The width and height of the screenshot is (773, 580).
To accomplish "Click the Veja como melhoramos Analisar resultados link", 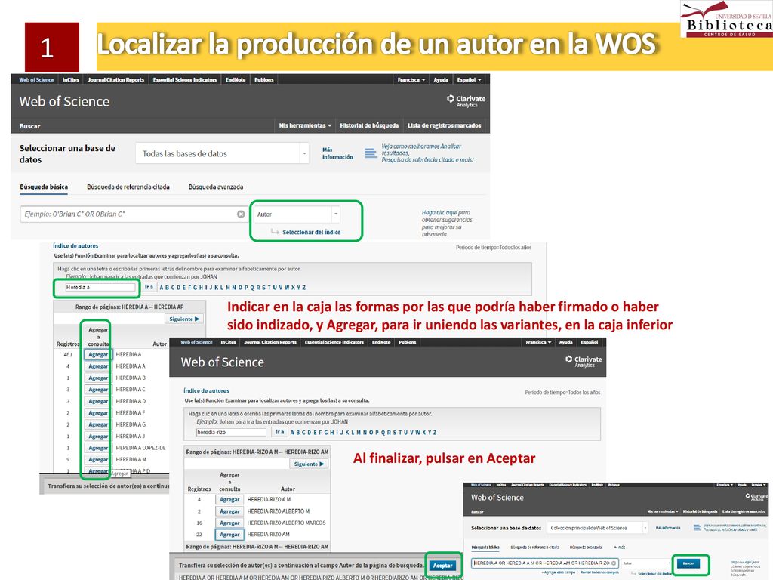I will tap(427, 153).
